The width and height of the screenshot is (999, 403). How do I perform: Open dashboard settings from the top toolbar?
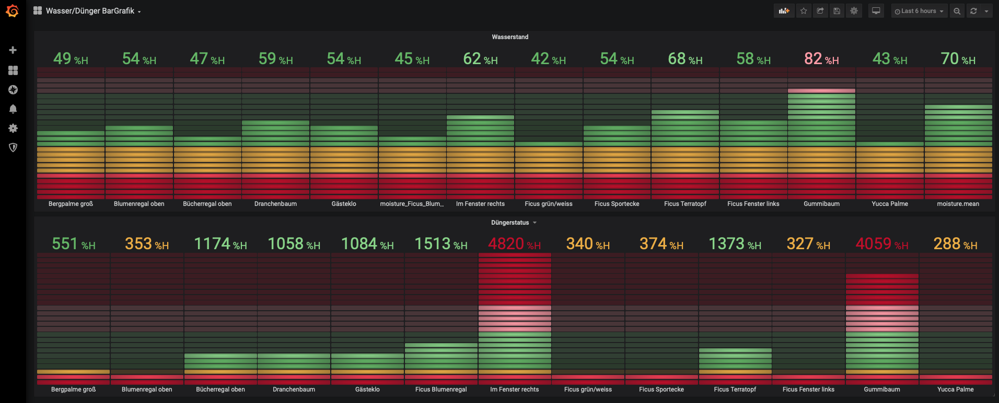[x=854, y=11]
